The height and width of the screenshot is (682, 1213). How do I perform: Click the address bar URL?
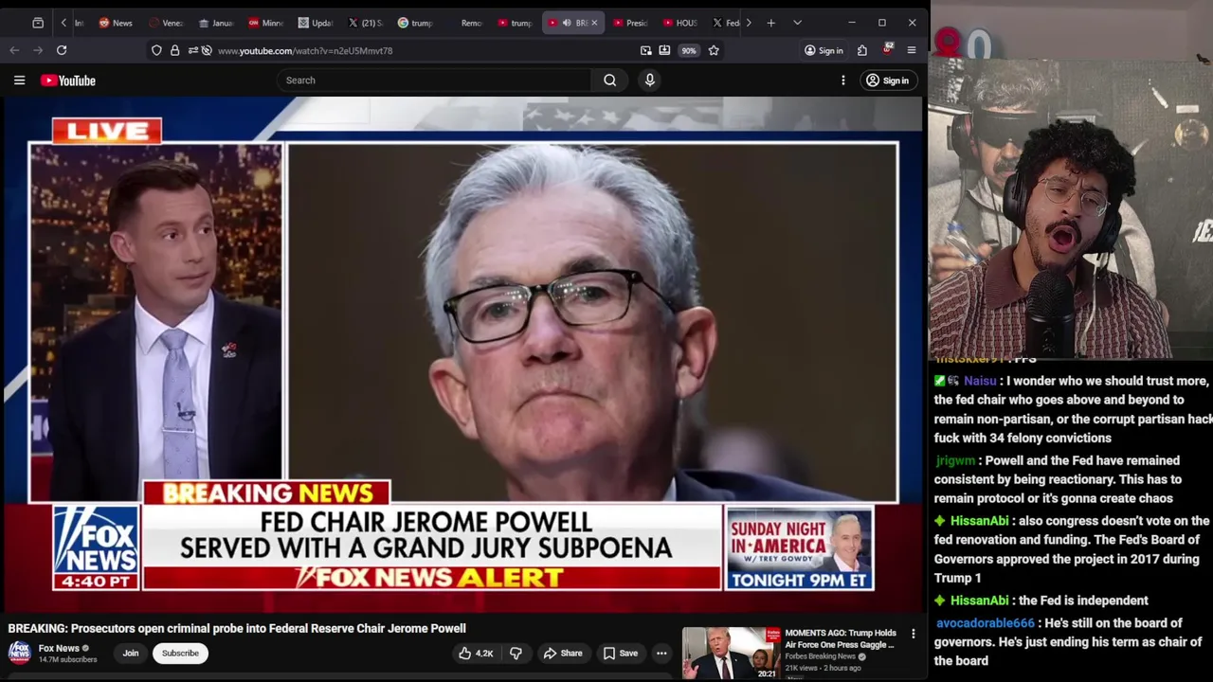(x=305, y=50)
